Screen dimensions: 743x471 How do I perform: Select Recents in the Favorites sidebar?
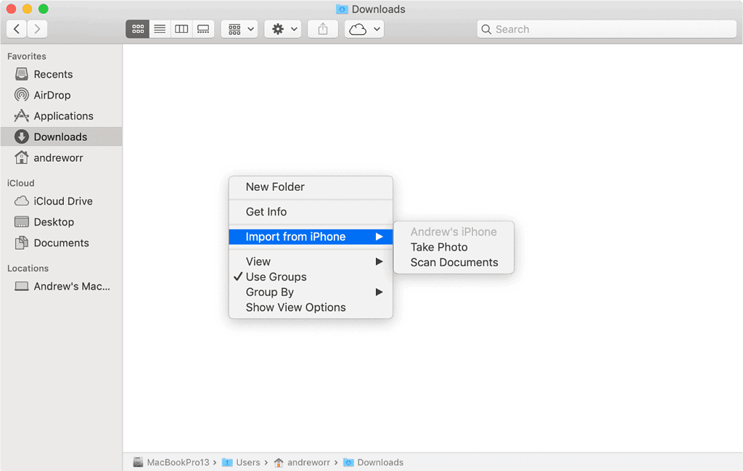pyautogui.click(x=53, y=74)
